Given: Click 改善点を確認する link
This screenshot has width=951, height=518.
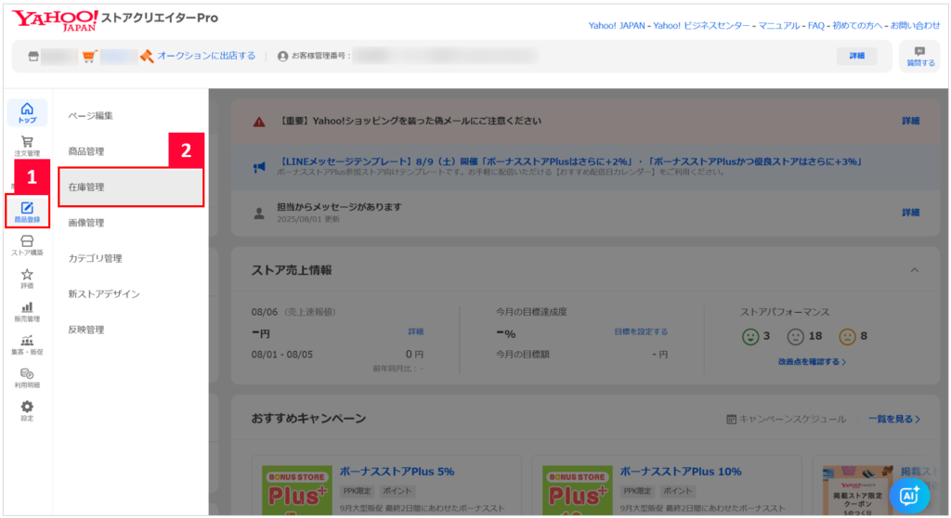Looking at the screenshot, I should tap(812, 361).
